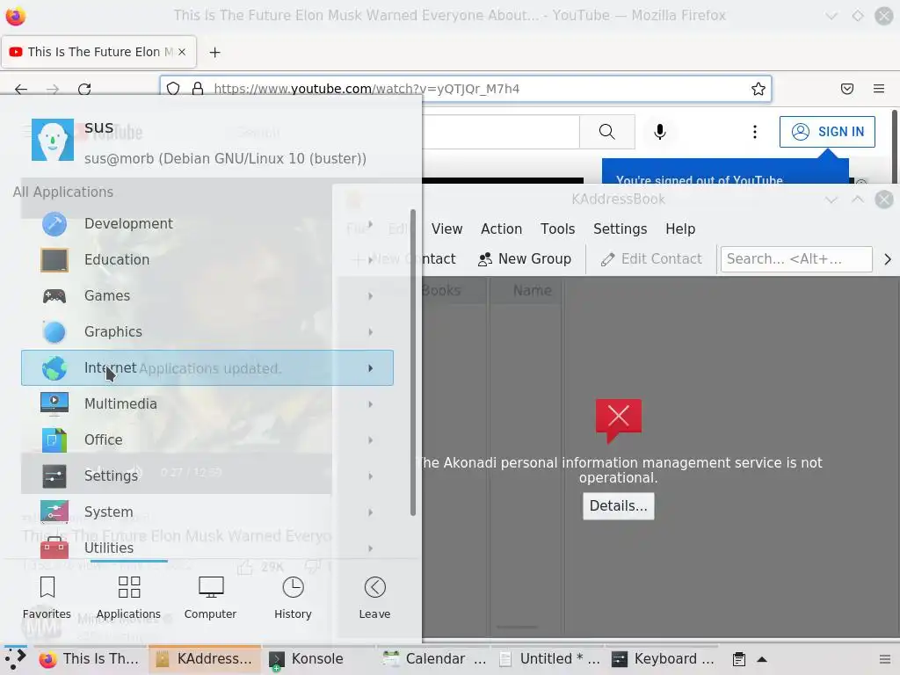Click the KAddressBook search field
This screenshot has width=900, height=675.
click(x=796, y=259)
